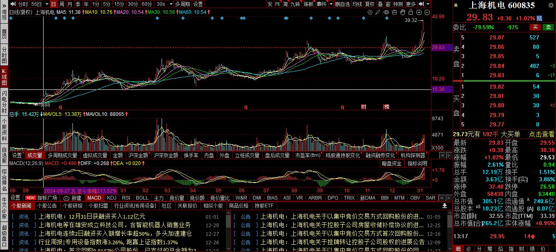Toggle 简 simple mode

[285, 4]
